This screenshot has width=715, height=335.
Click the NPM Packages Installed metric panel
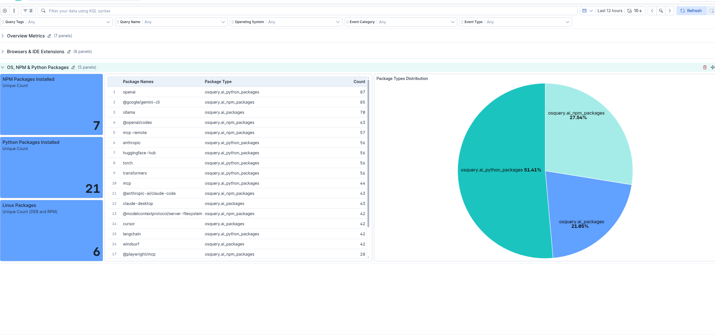click(51, 104)
